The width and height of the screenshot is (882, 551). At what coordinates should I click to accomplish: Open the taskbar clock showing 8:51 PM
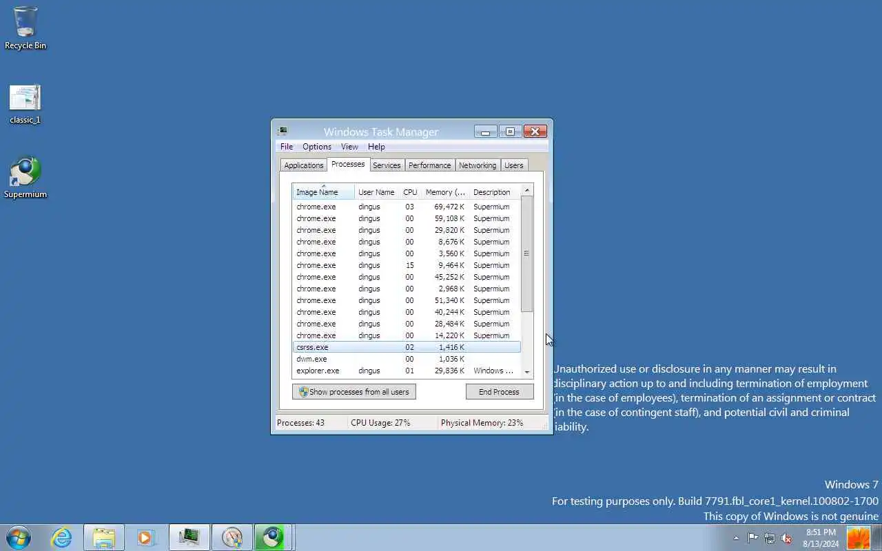click(821, 538)
